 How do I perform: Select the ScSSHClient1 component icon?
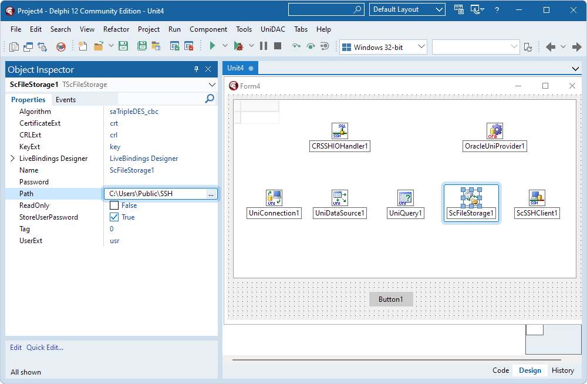[537, 198]
